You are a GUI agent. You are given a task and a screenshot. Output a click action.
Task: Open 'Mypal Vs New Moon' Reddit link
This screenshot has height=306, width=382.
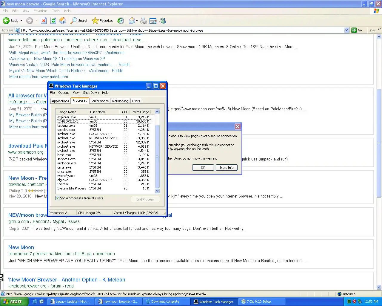(66, 71)
